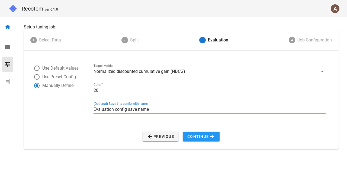
Task: Click the Evaluation step circle indicator
Action: coord(203,40)
